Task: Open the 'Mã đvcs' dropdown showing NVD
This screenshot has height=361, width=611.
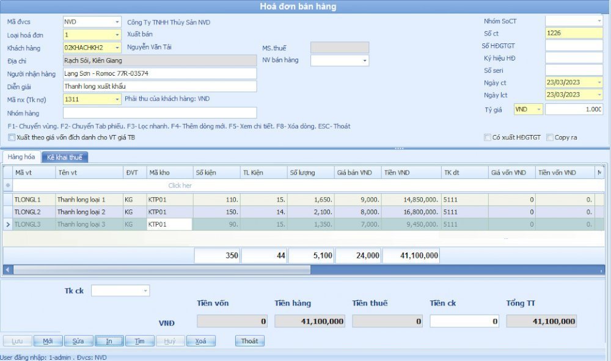Action: [x=117, y=22]
